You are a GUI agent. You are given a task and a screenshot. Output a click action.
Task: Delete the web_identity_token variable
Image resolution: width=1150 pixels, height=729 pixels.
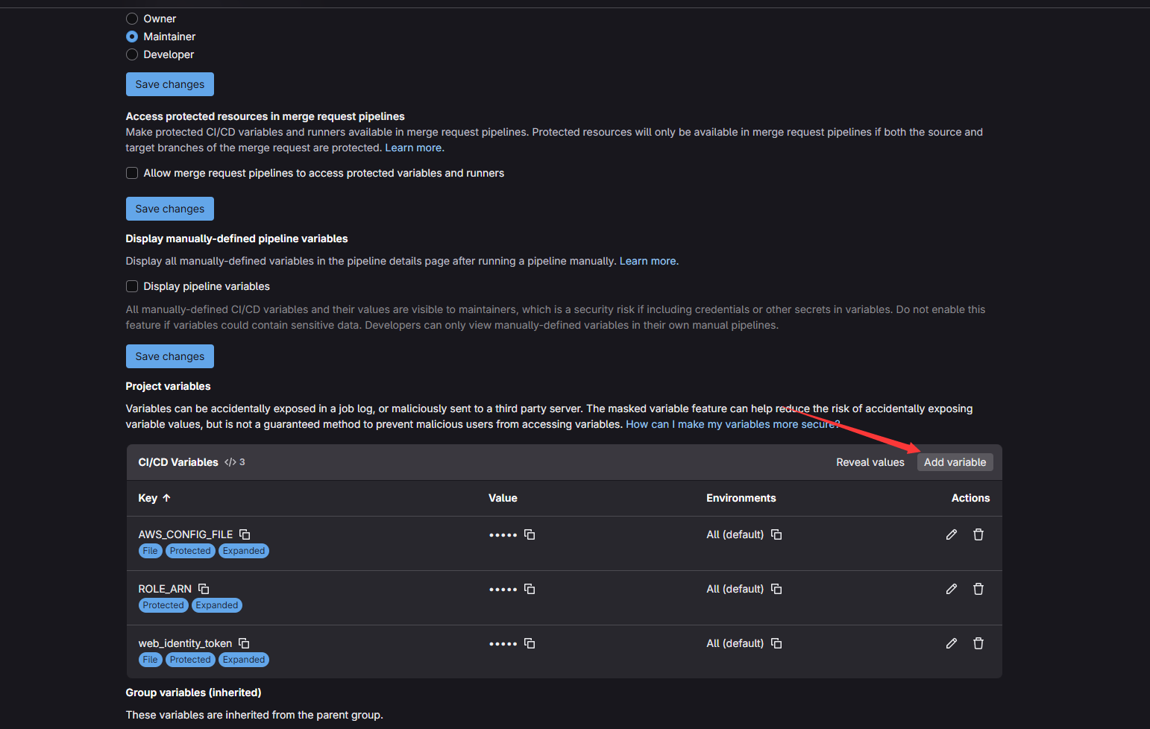pos(978,643)
